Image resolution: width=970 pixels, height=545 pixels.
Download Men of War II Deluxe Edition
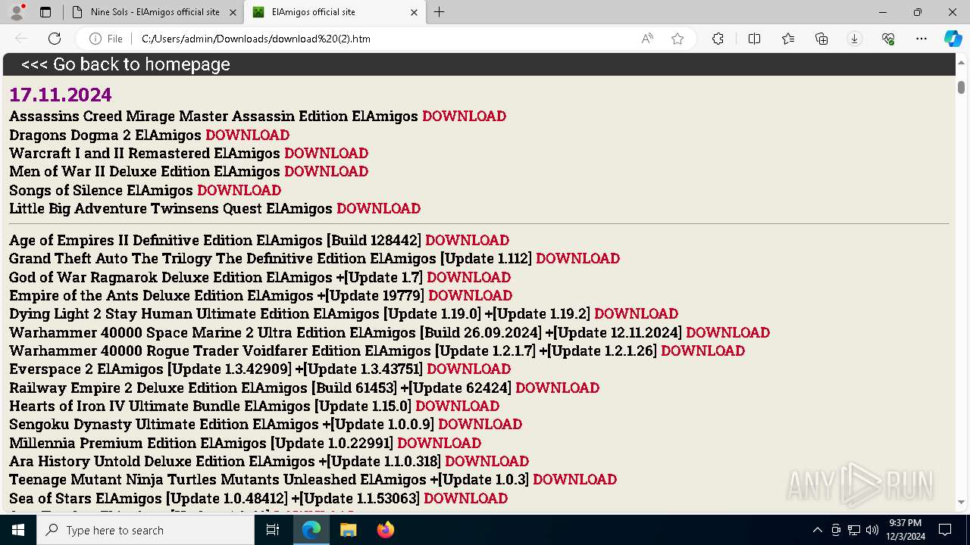(326, 171)
